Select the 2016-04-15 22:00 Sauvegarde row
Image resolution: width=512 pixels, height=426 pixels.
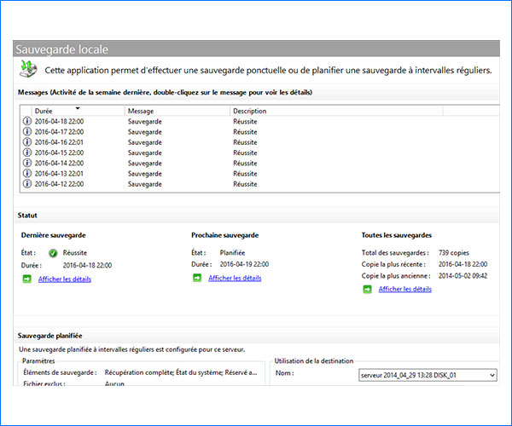[145, 153]
